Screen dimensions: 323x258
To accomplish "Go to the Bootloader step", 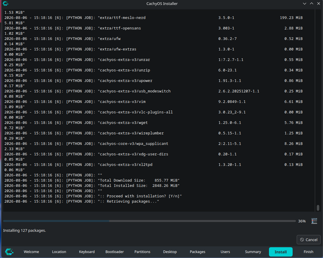I will (x=114, y=252).
